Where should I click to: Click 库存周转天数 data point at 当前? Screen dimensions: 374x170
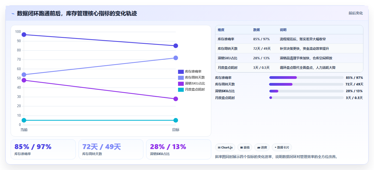pos(24,75)
